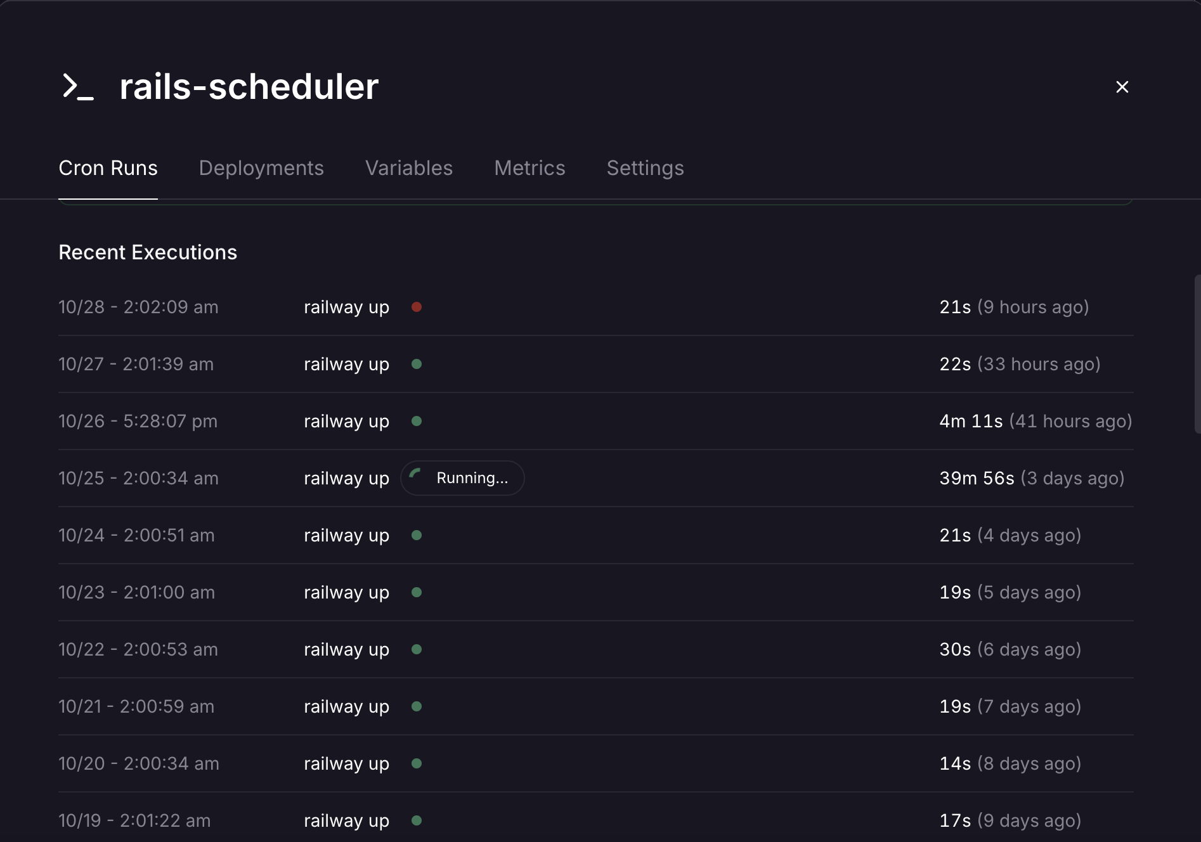Switch to the Deployments tab
Image resolution: width=1201 pixels, height=842 pixels.
click(261, 168)
